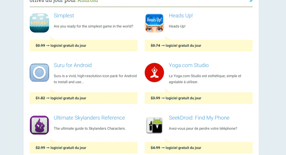Click the Simplest description text
Viewport: 286px width, 155px height.
click(x=93, y=26)
